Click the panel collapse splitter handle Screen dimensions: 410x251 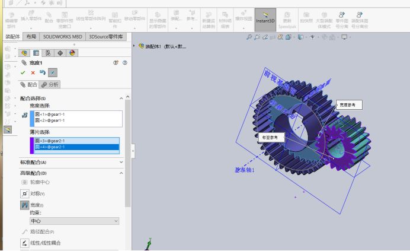(x=133, y=151)
